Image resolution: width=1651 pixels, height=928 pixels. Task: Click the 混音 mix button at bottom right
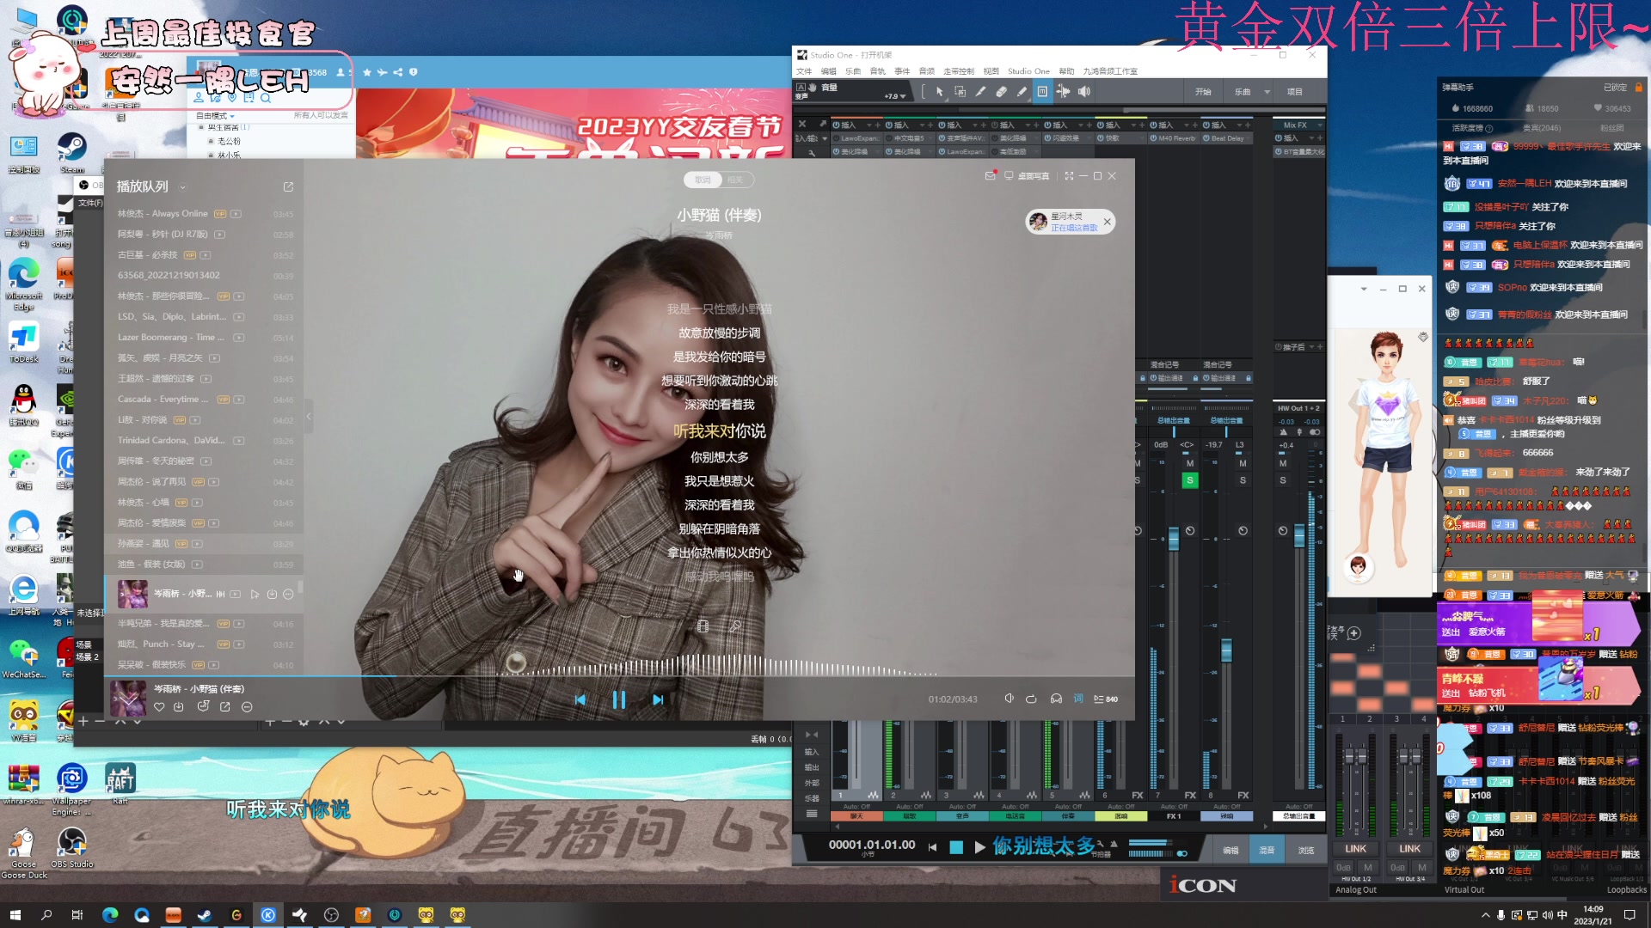pyautogui.click(x=1267, y=851)
